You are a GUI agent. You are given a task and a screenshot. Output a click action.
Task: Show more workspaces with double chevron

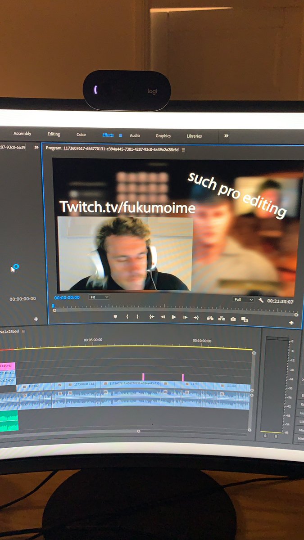tap(226, 136)
